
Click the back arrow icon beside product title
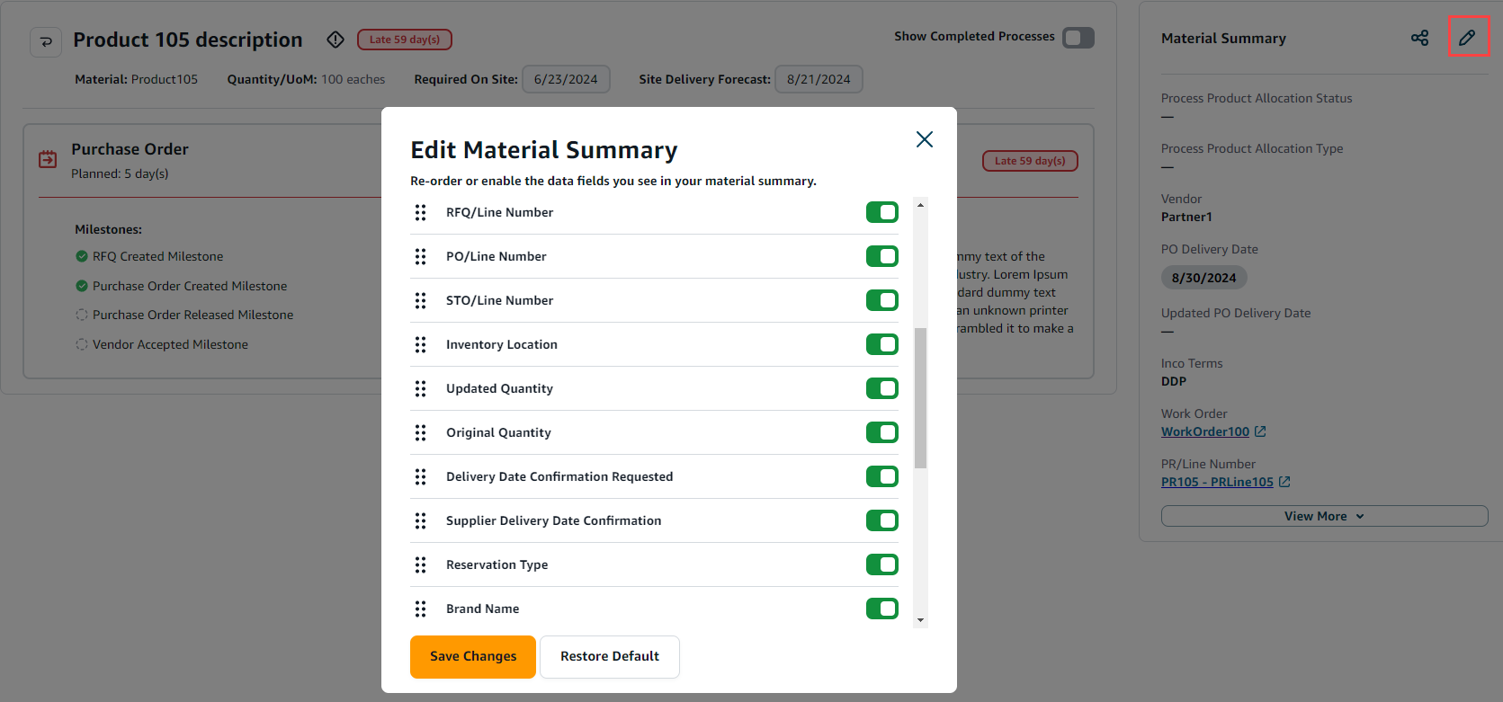(x=46, y=41)
